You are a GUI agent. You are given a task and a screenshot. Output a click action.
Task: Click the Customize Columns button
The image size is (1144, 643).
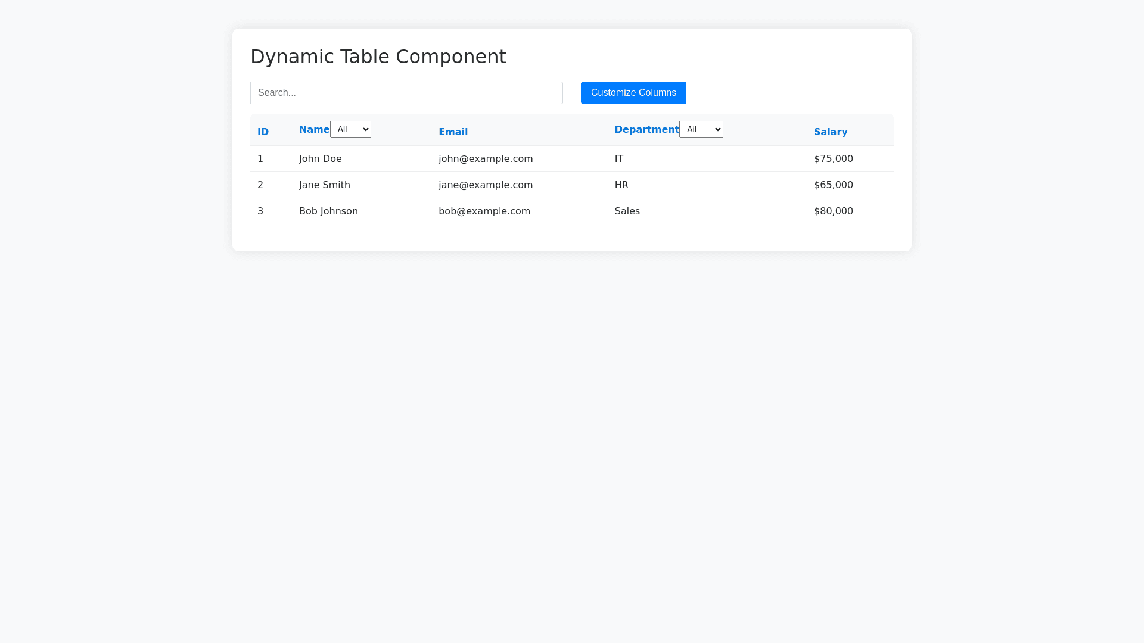pos(633,93)
